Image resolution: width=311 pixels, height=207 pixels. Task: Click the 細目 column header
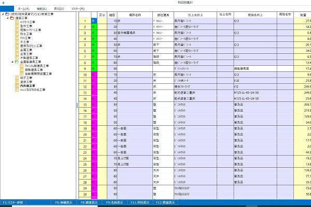point(112,15)
